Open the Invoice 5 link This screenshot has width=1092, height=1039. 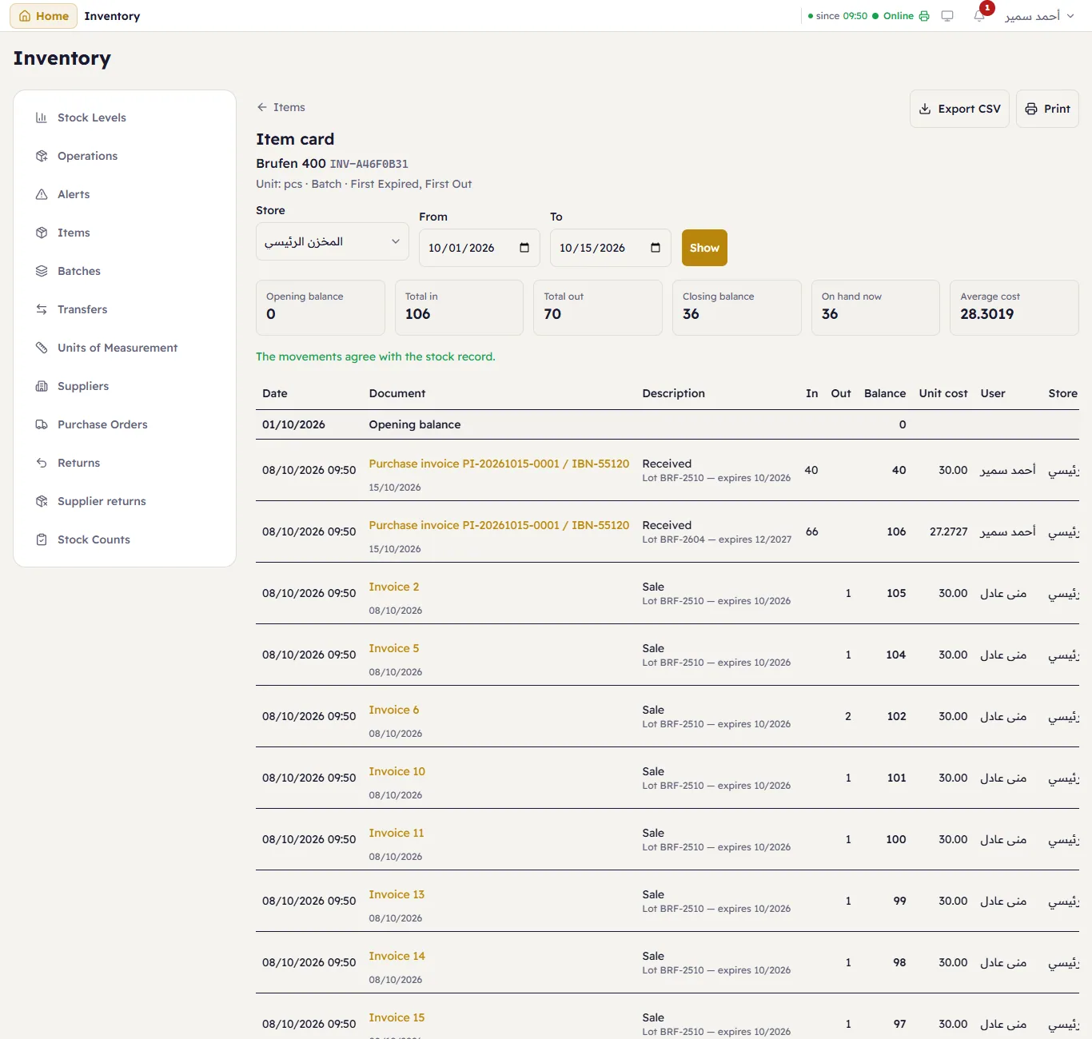[394, 648]
